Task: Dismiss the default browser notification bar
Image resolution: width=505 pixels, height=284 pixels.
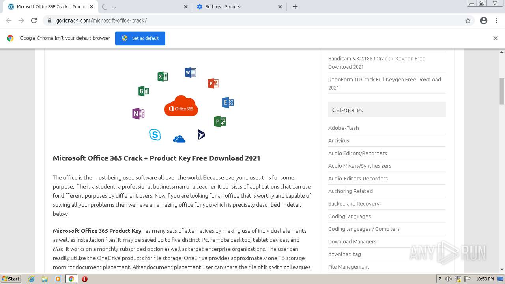Action: click(496, 38)
